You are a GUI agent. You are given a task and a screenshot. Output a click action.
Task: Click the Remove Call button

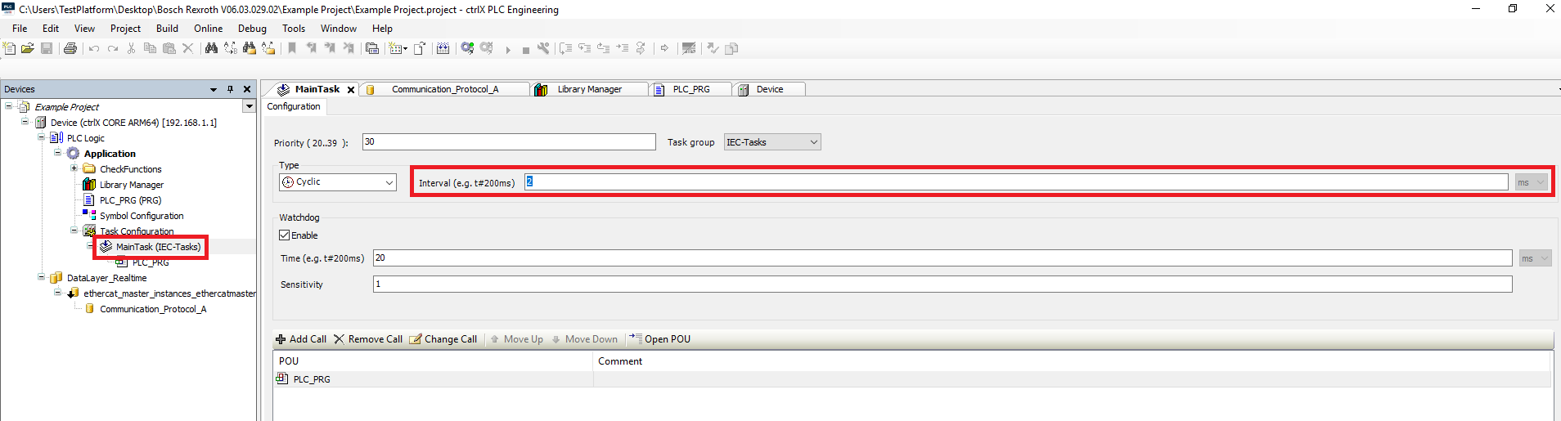[x=368, y=339]
